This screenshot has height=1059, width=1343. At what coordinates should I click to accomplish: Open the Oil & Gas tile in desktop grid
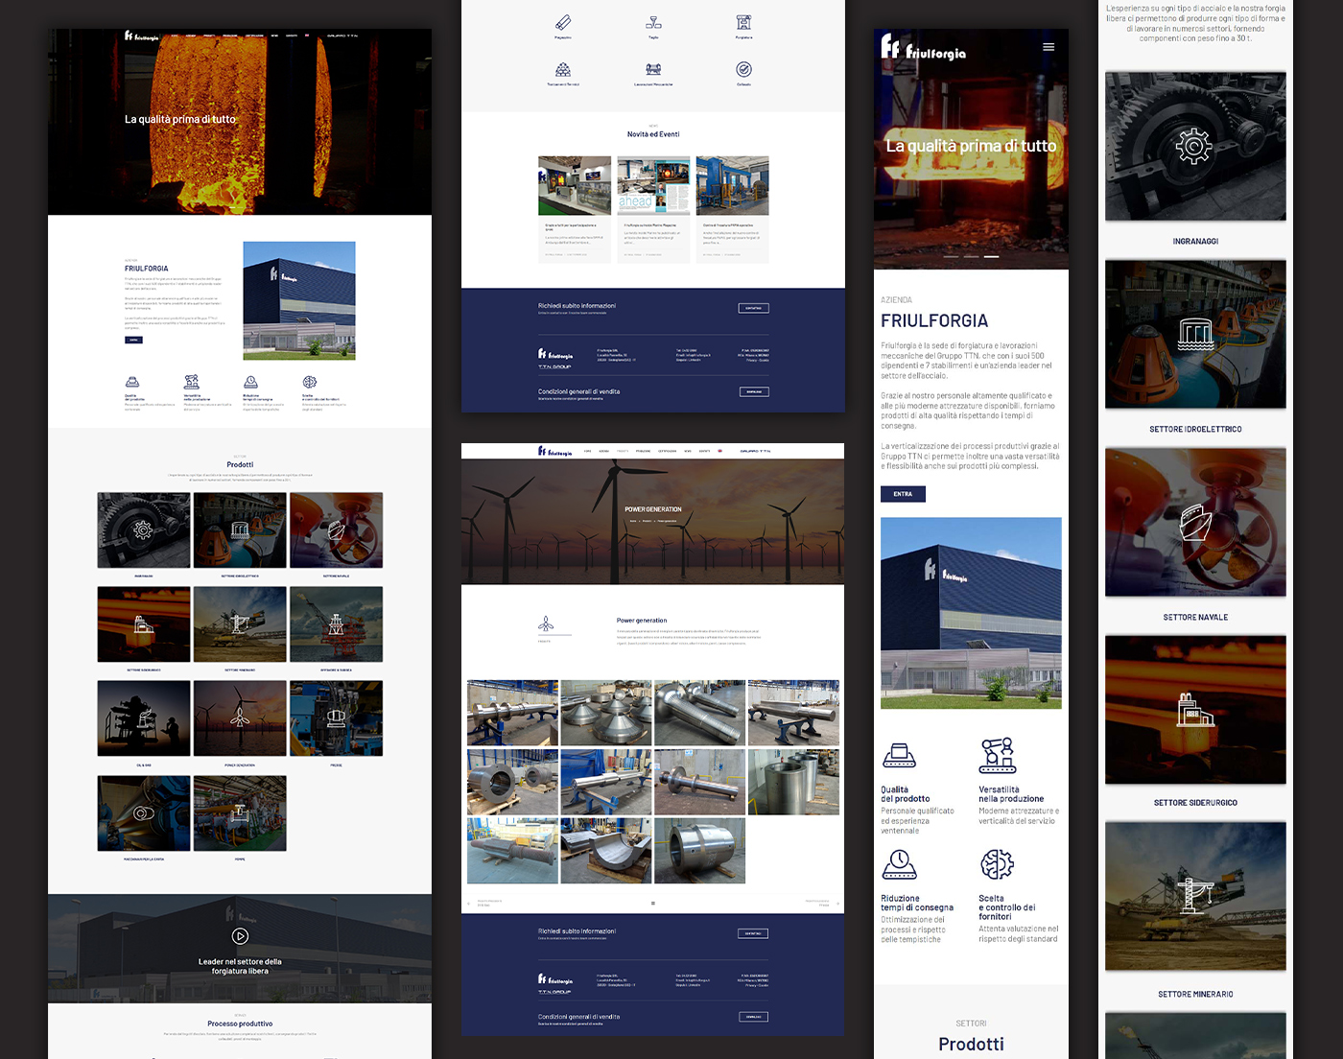point(144,718)
